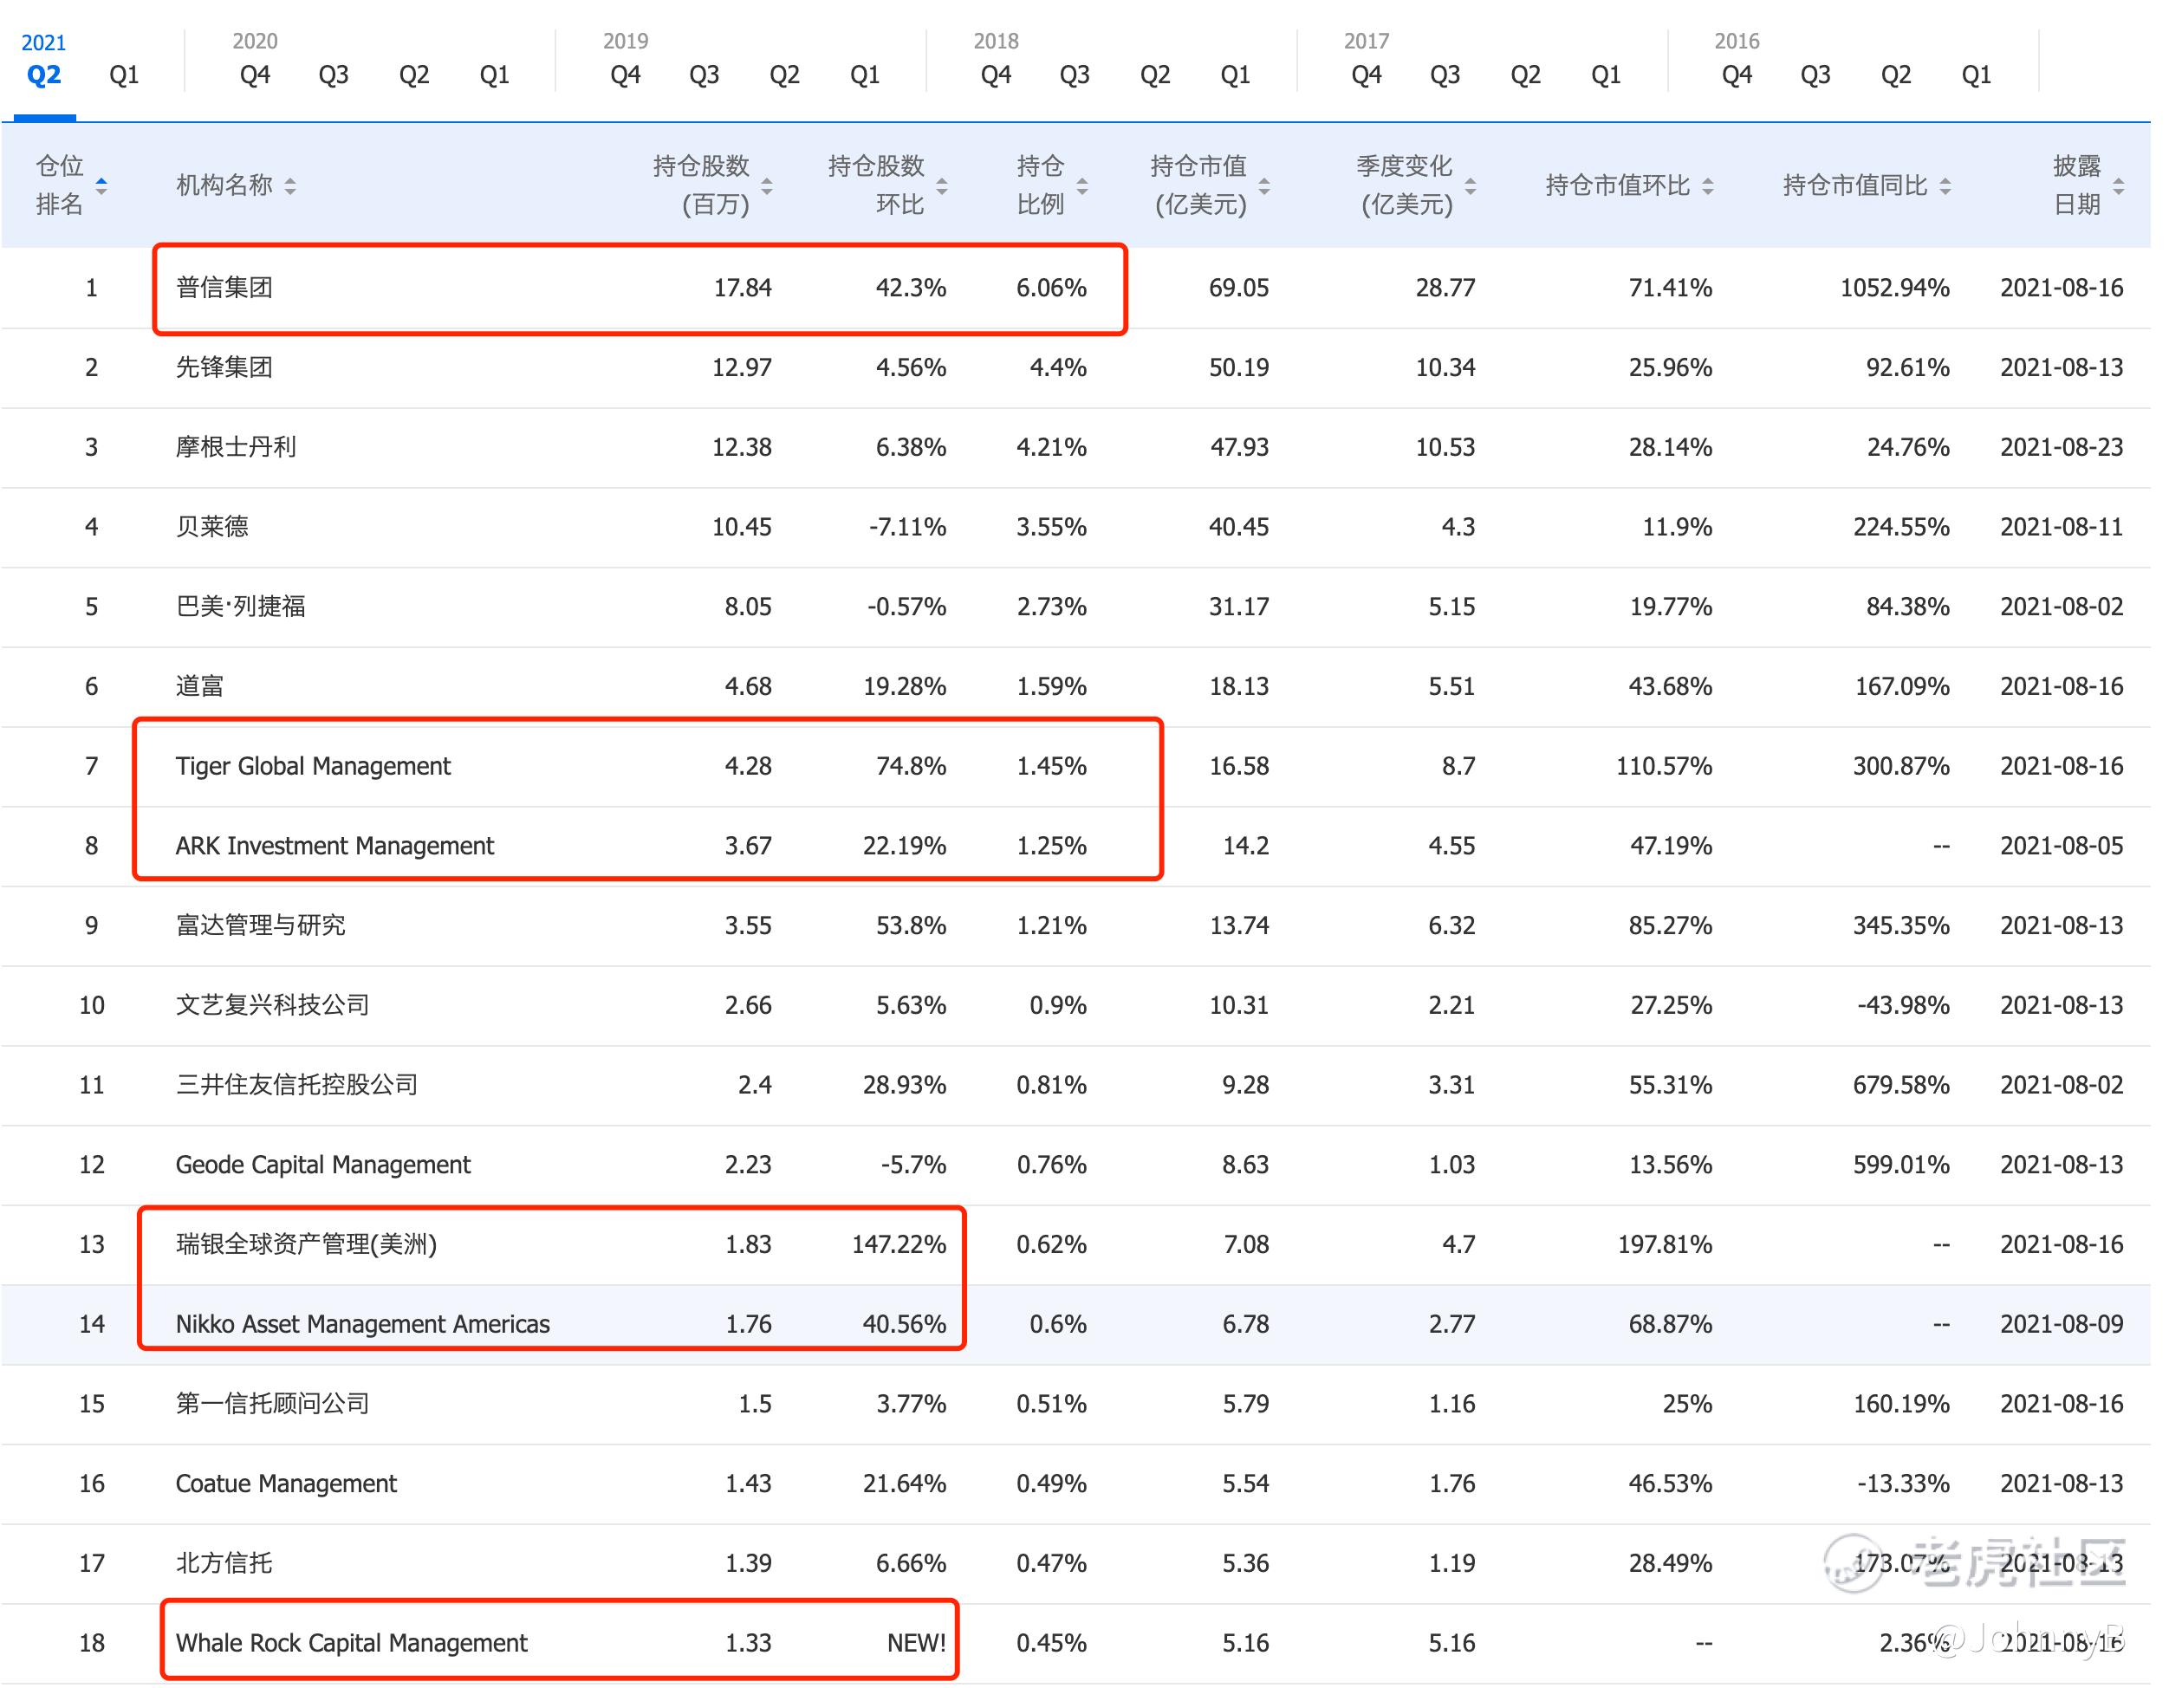Sort by 持仓市值环比 using its sort arrows
Screen dimensions: 2169x1688
coord(1708,185)
